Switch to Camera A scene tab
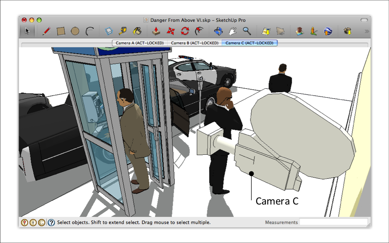 pos(139,43)
